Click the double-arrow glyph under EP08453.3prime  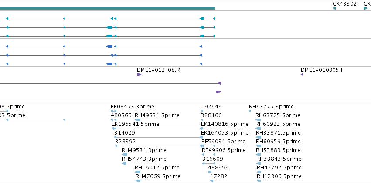point(114,111)
